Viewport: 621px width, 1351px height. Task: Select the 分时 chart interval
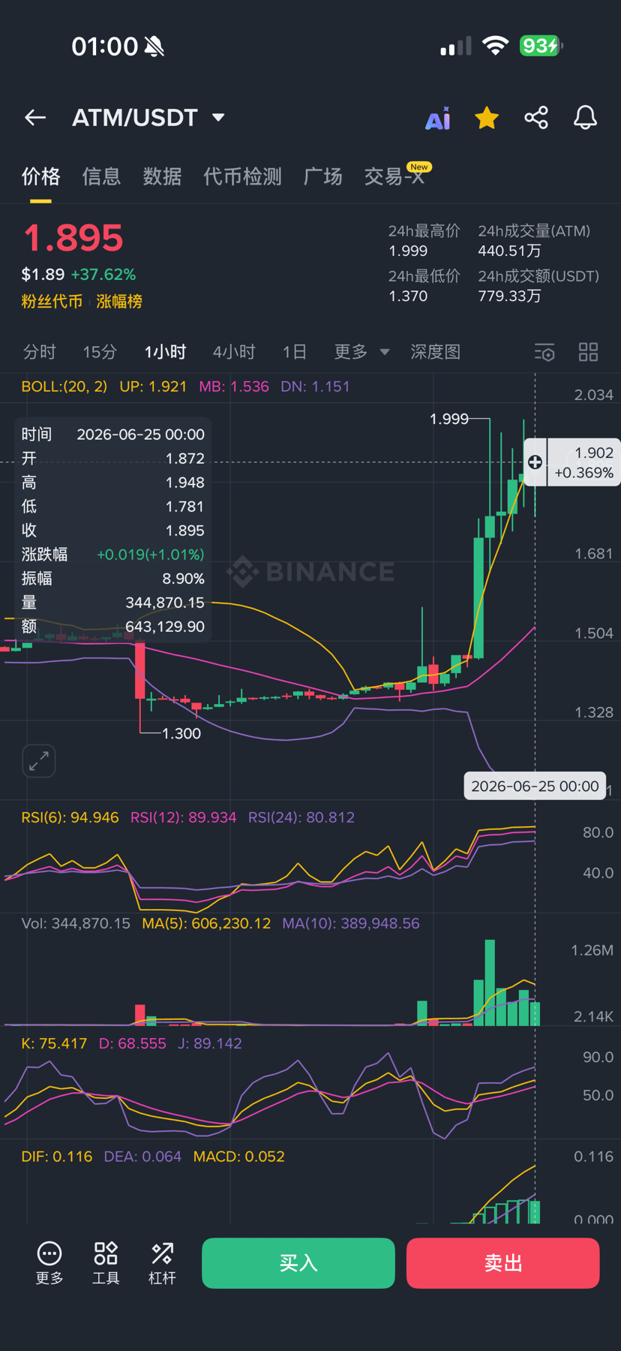pyautogui.click(x=39, y=352)
